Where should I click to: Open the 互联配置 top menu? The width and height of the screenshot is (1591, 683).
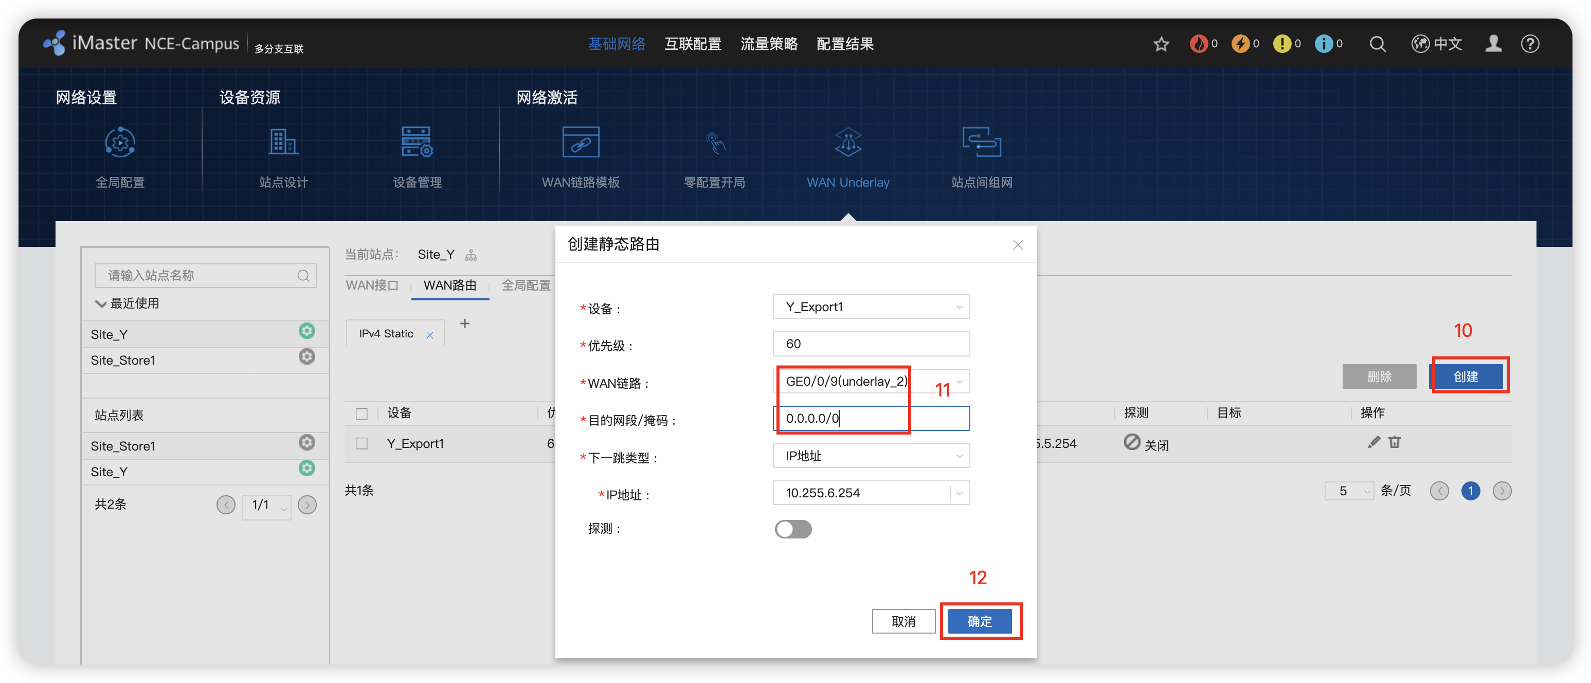[692, 44]
